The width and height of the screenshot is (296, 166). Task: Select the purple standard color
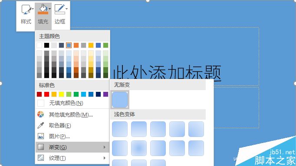pos(106,94)
